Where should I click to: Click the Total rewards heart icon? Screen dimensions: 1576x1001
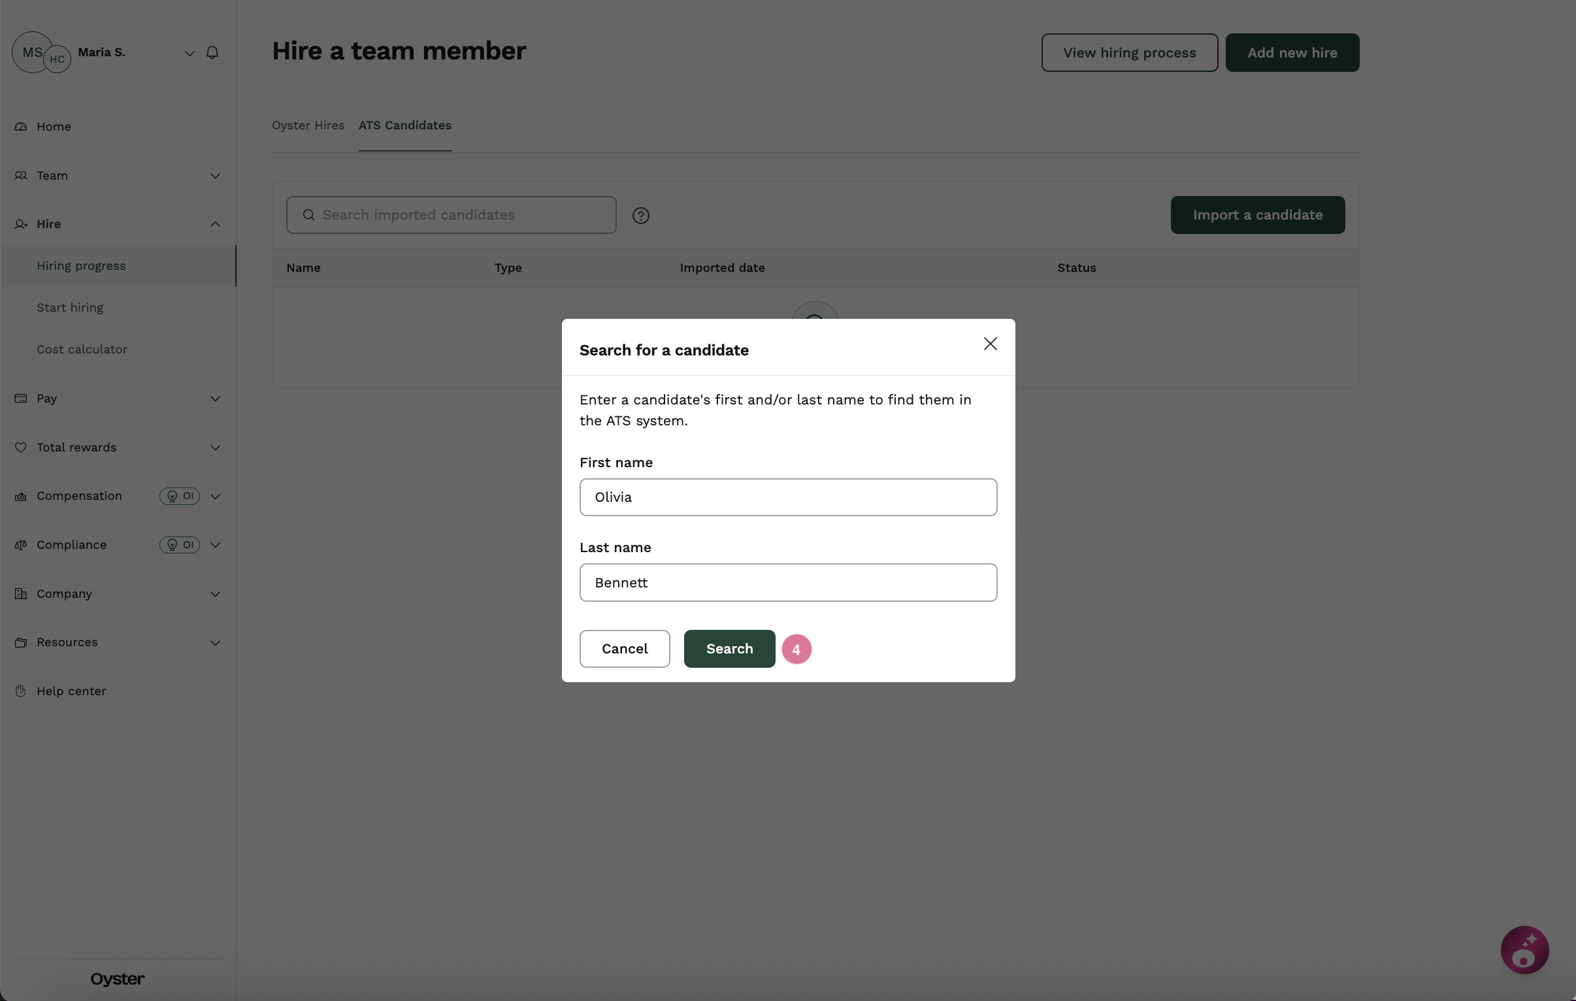point(21,447)
